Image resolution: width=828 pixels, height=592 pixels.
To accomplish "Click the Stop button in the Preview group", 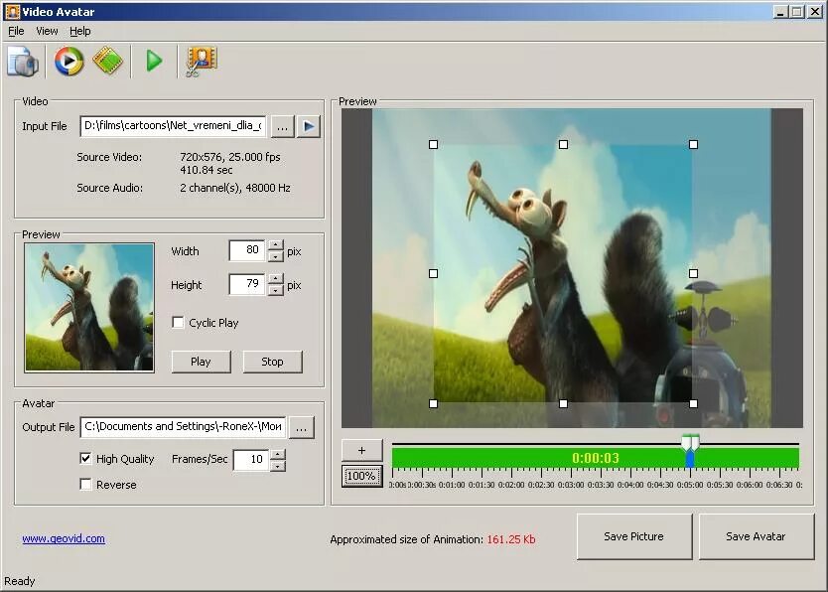I will (x=272, y=362).
